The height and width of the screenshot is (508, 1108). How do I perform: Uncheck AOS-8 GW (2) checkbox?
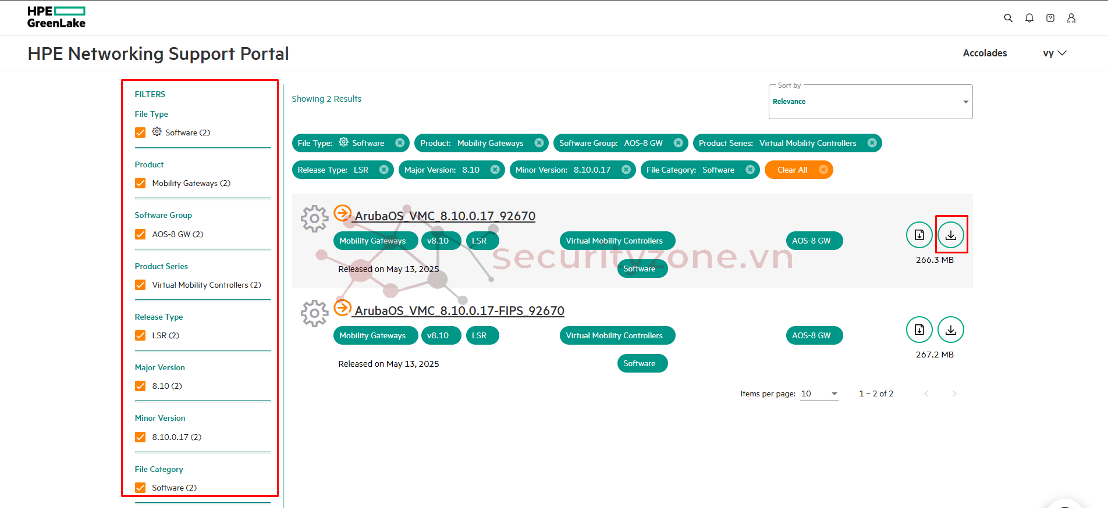coord(140,234)
